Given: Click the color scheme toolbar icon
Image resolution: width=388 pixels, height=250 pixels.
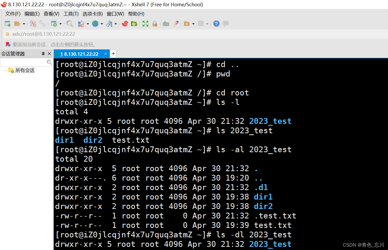Looking at the screenshot, I should pyautogui.click(x=81, y=24).
